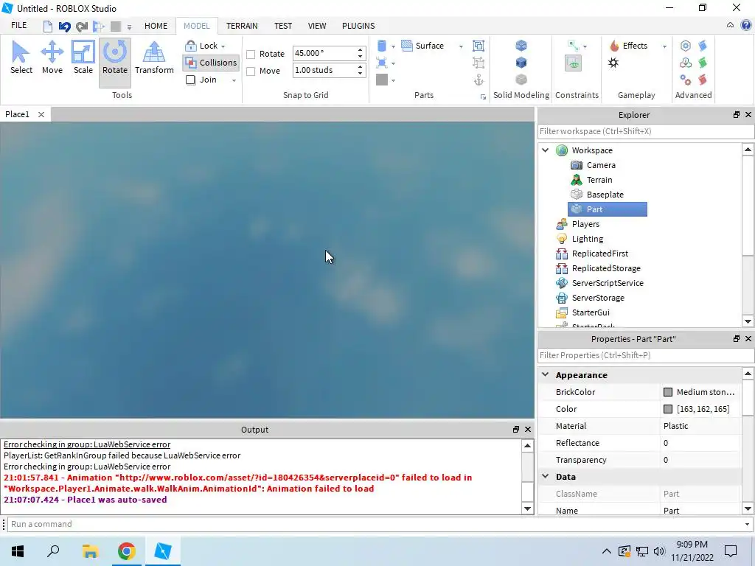Click the Spawn location star icon
The width and height of the screenshot is (755, 566).
[x=613, y=63]
